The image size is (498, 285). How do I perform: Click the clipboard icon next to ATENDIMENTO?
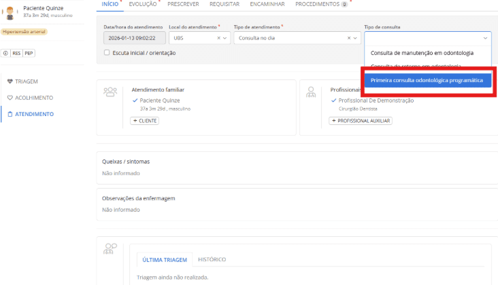point(10,114)
